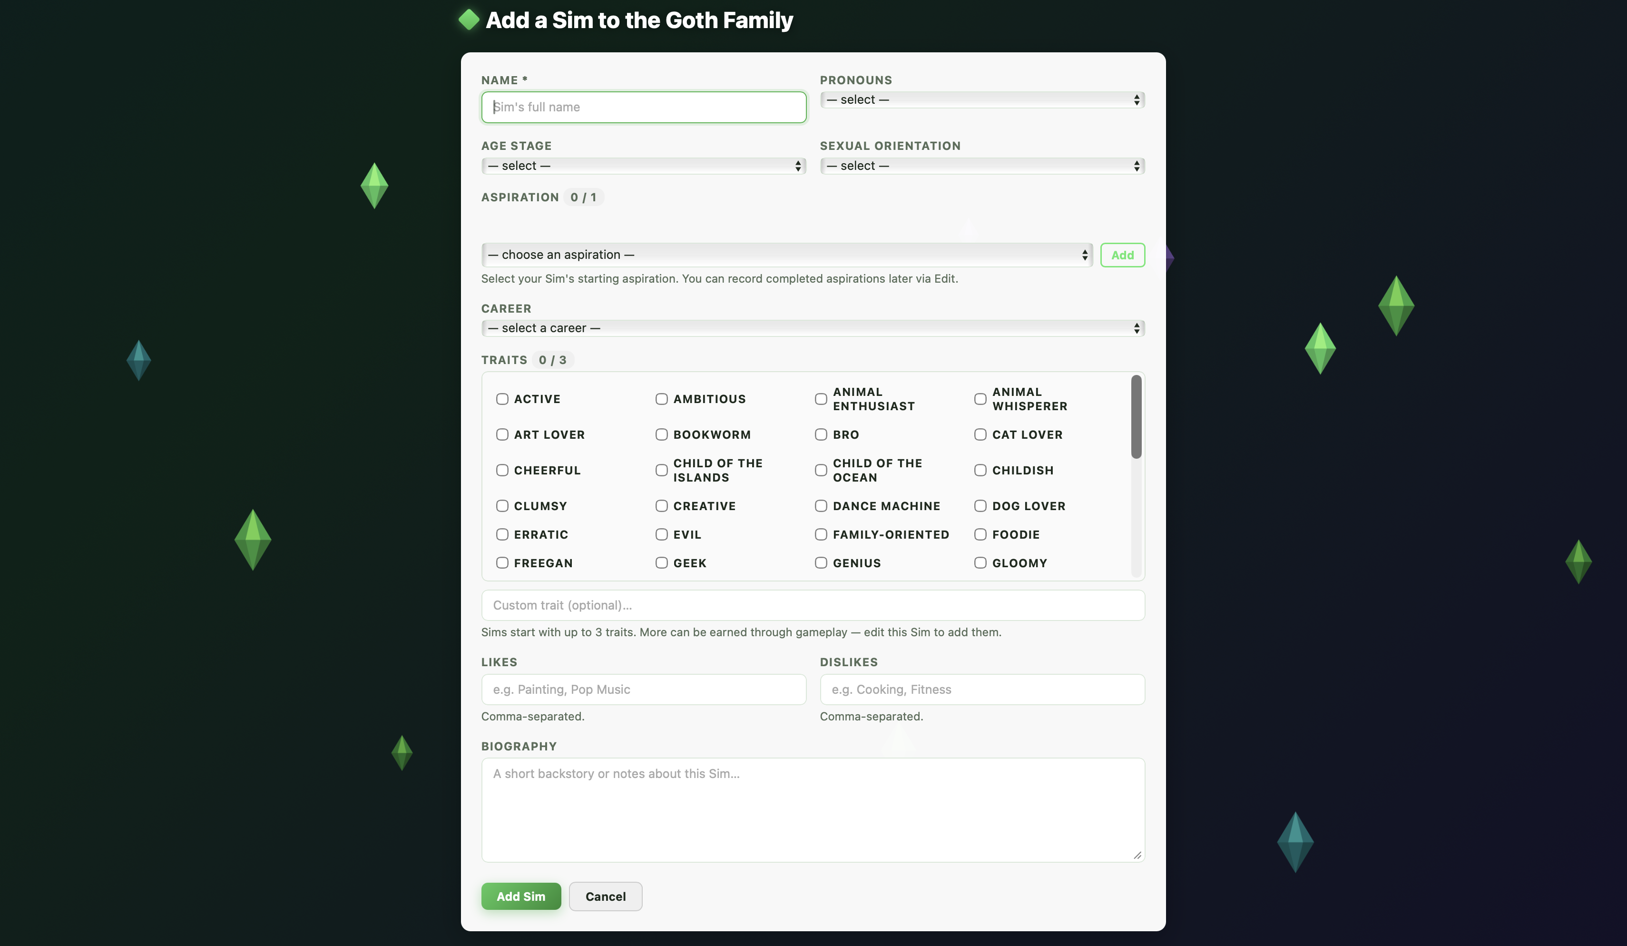This screenshot has height=946, width=1627.
Task: Enable the Cheerful trait
Action: coord(501,470)
